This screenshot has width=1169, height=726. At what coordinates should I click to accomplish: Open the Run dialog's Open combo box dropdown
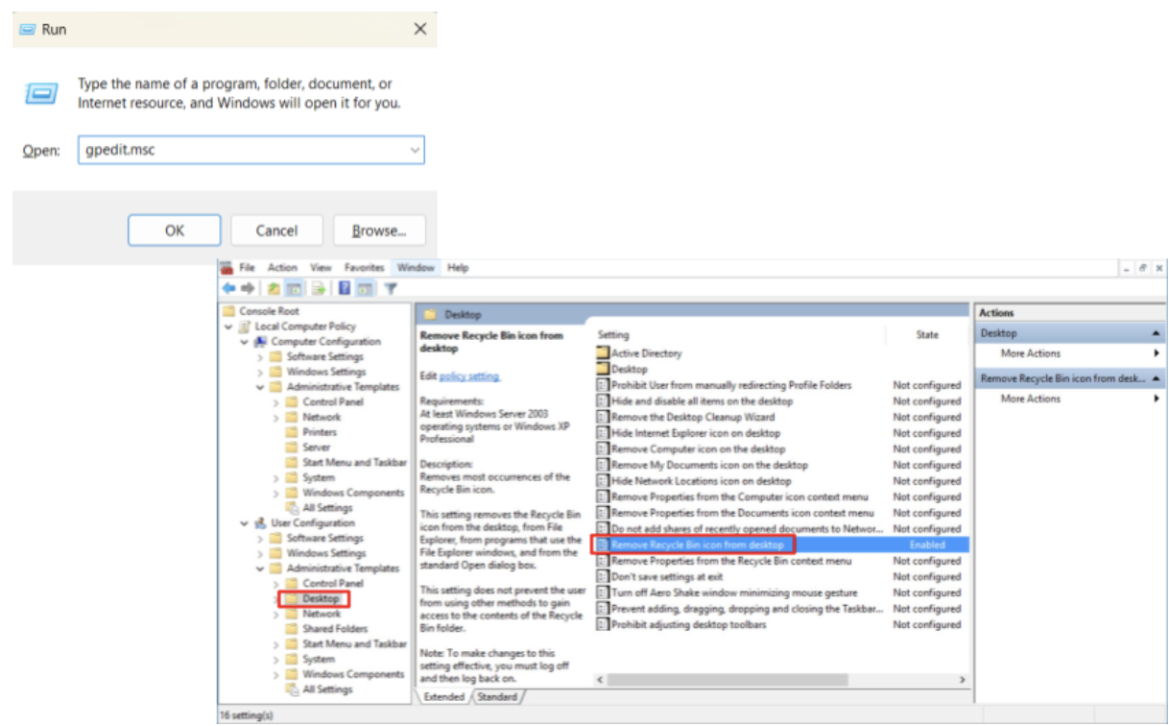pos(415,151)
